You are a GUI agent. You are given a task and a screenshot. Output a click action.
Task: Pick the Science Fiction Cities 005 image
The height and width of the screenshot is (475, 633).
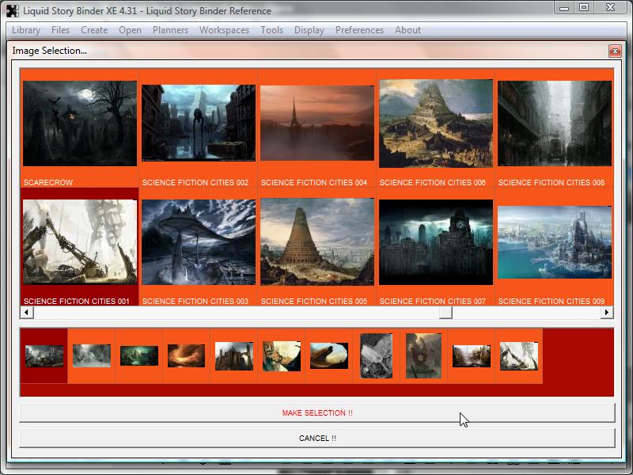[x=316, y=242]
